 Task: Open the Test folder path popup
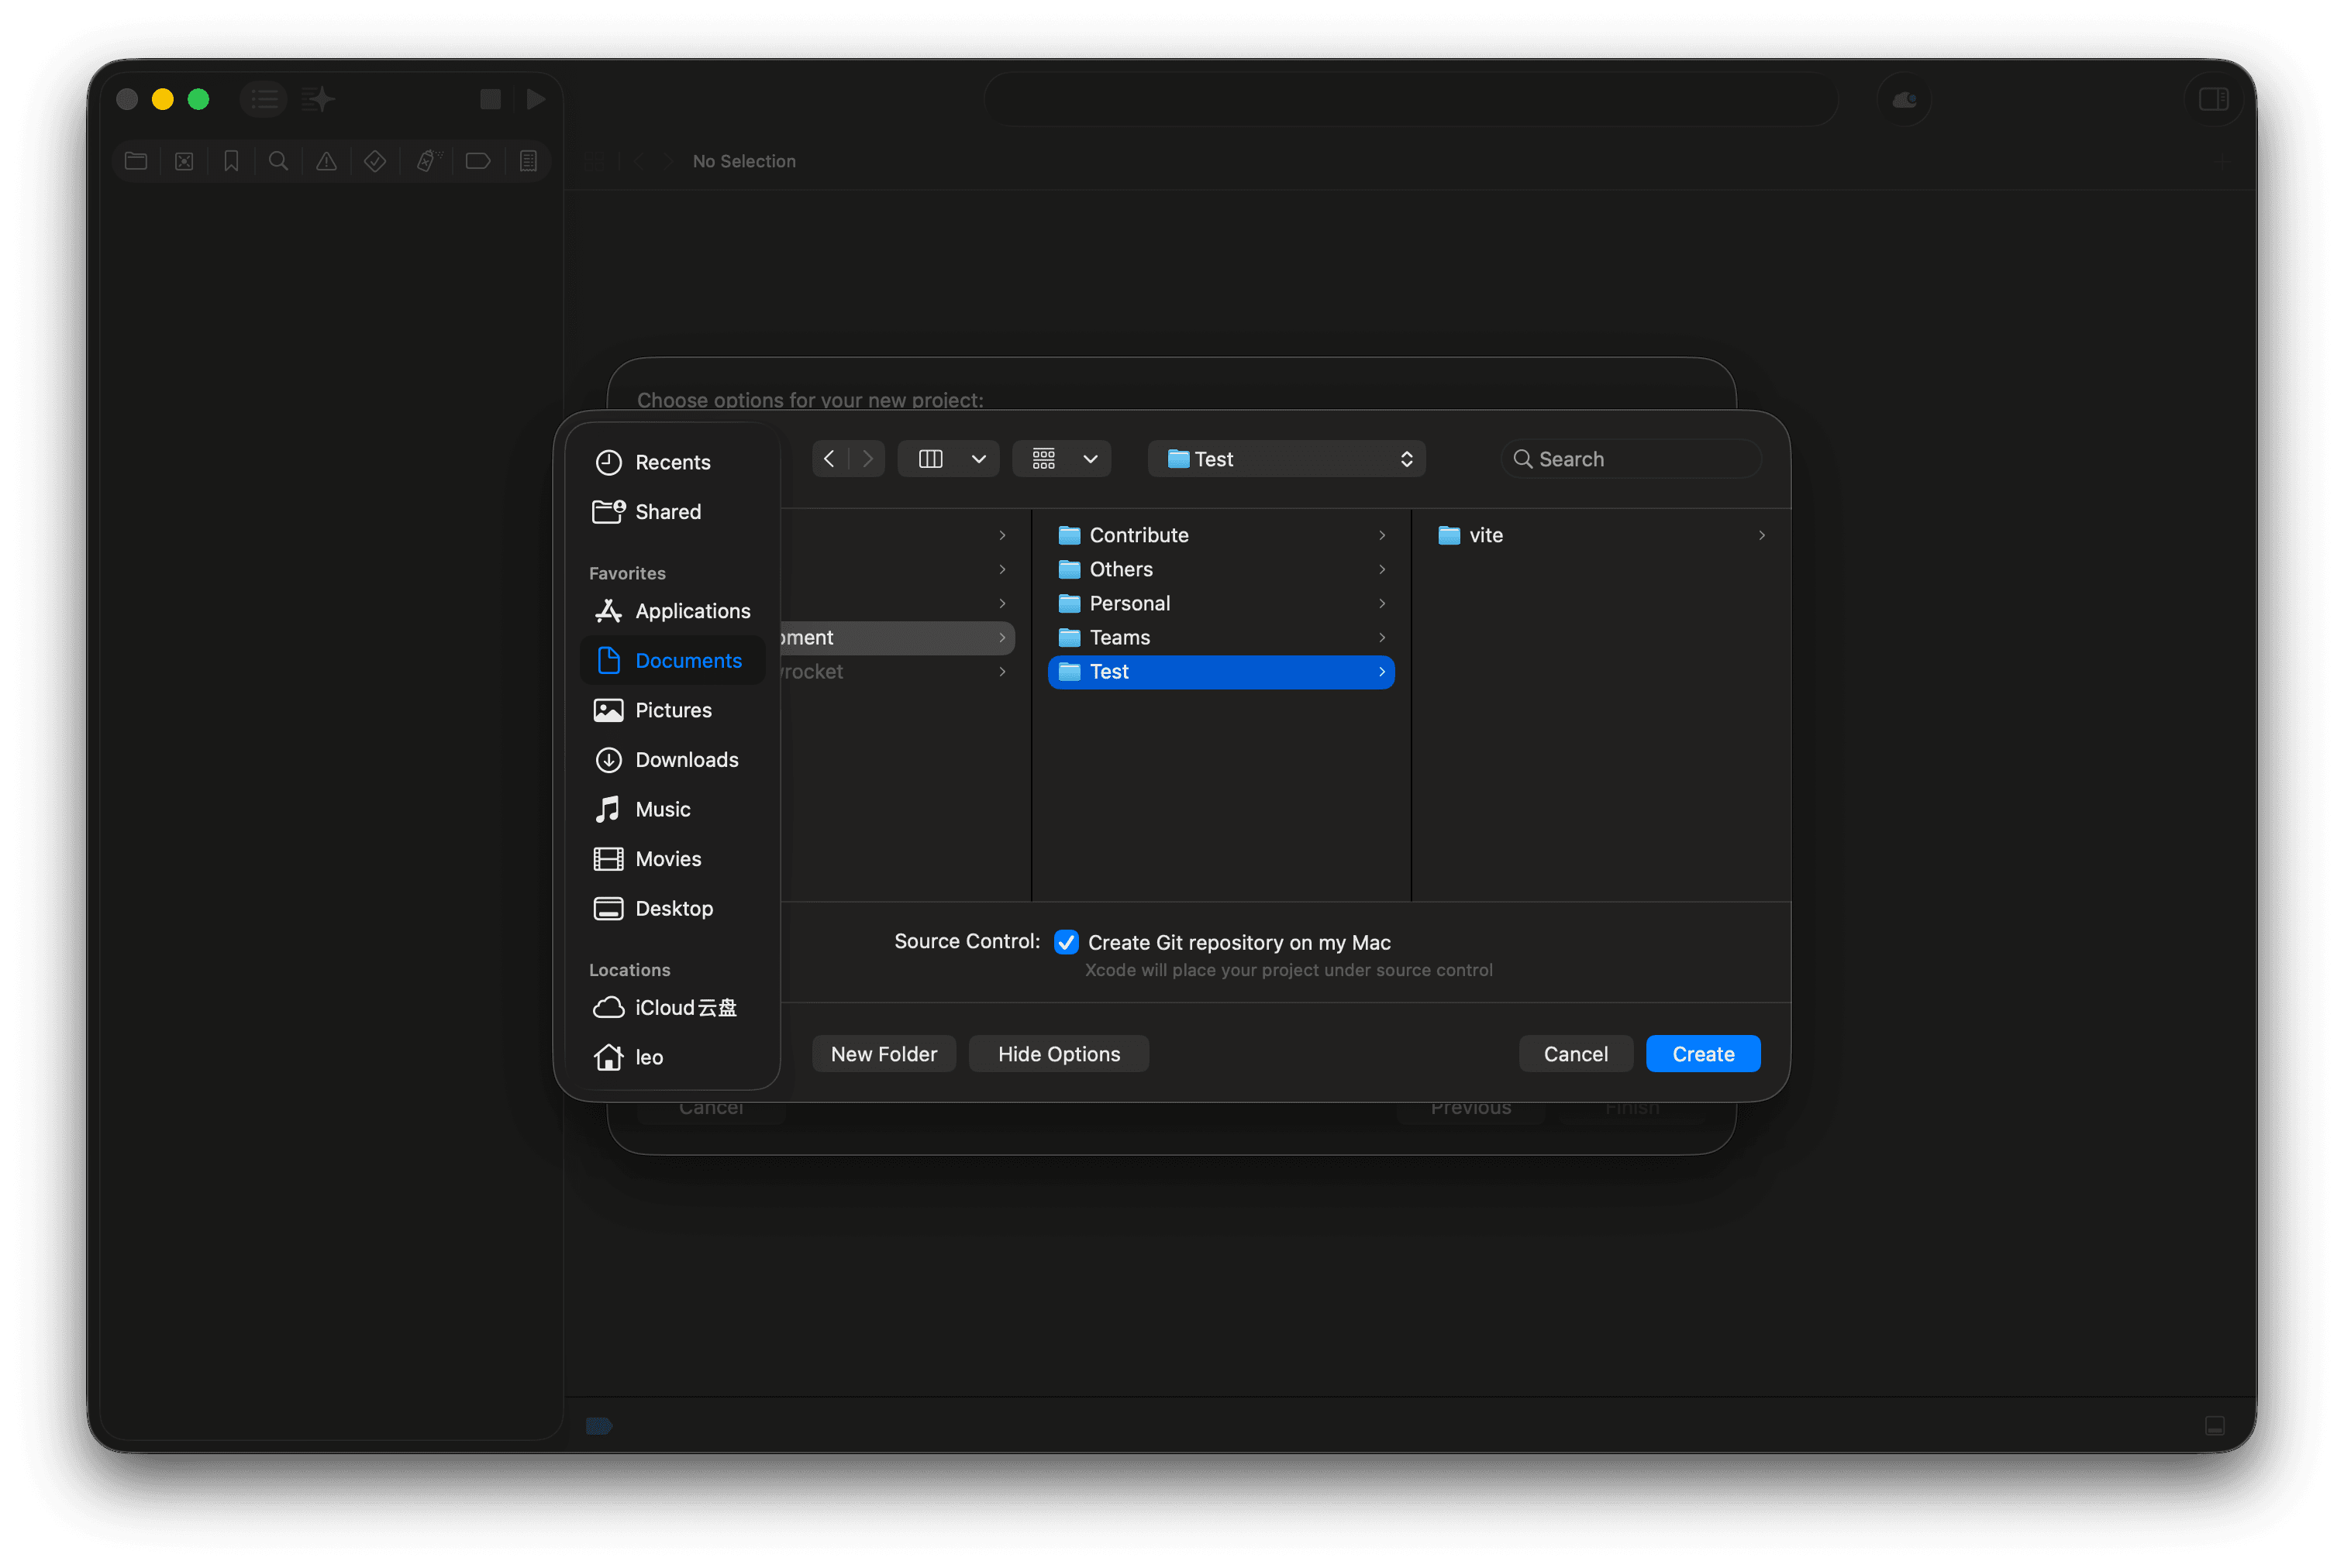click(1287, 459)
